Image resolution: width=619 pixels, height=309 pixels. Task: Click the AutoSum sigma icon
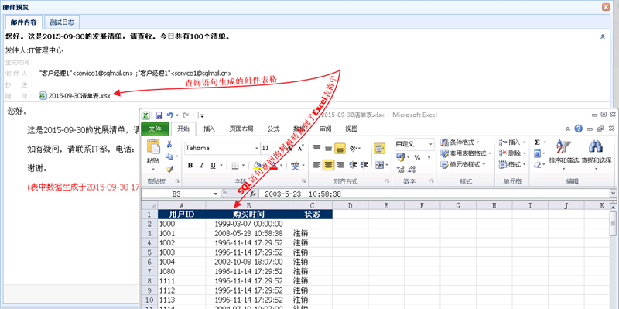tap(537, 142)
